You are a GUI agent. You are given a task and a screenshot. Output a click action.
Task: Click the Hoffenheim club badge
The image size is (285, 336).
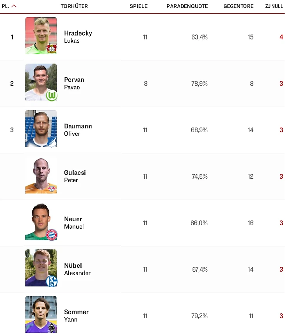click(x=51, y=142)
